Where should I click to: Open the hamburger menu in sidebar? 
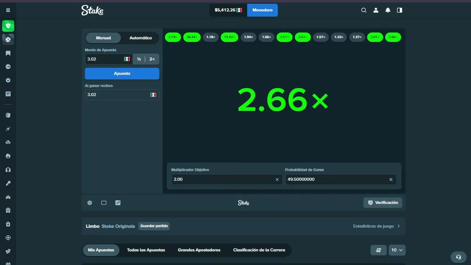click(8, 10)
